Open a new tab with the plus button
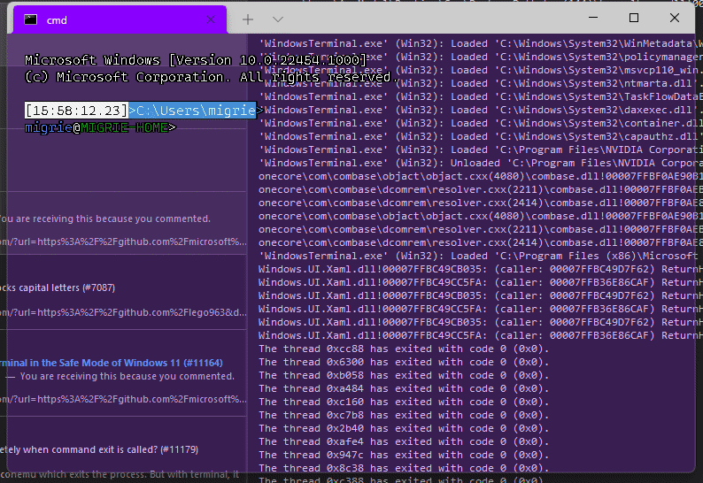Image resolution: width=703 pixels, height=483 pixels. [x=248, y=19]
